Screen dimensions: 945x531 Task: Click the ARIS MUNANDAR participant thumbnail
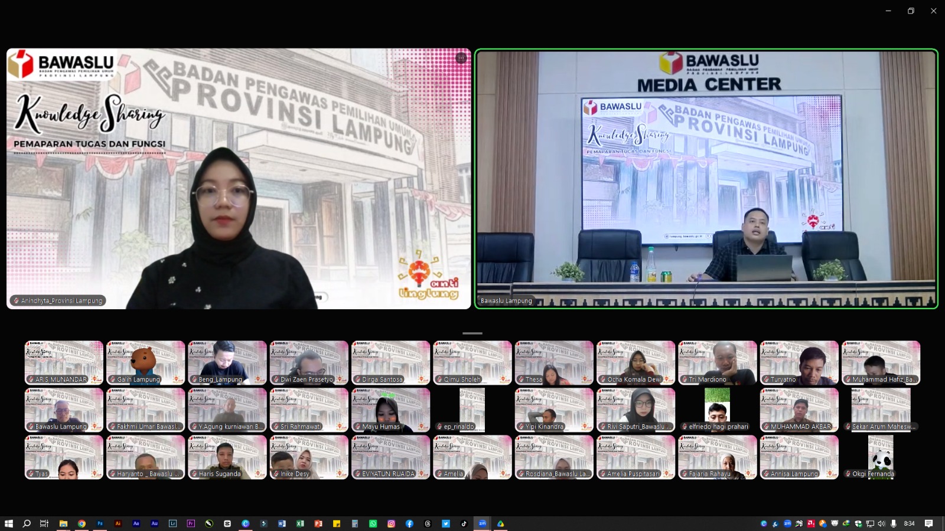tap(64, 363)
